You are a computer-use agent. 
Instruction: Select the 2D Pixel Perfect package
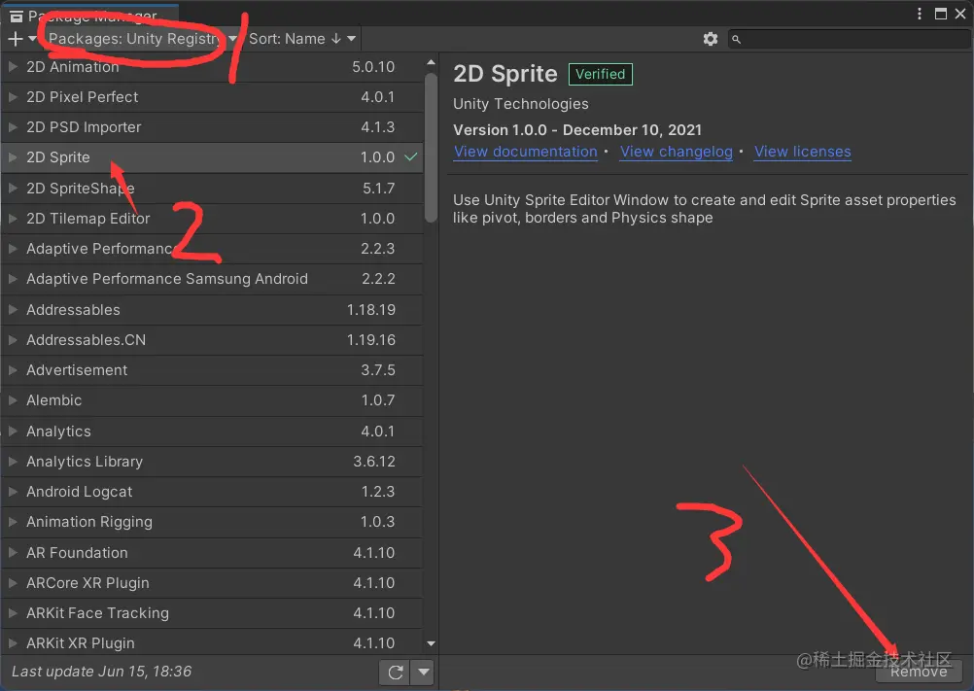212,97
